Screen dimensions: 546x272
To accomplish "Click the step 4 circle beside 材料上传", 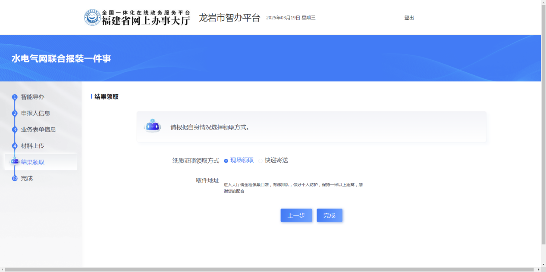I will (x=15, y=146).
